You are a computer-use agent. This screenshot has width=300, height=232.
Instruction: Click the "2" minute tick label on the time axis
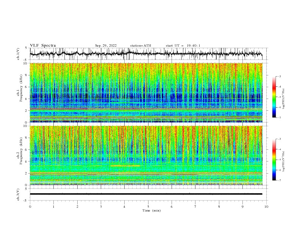[77, 207]
